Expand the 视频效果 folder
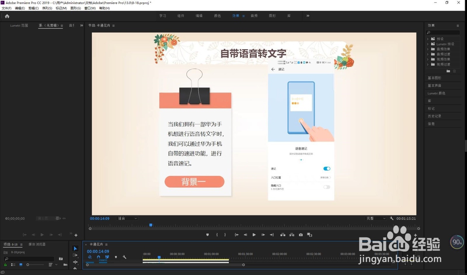This screenshot has width=467, height=275. (428, 59)
